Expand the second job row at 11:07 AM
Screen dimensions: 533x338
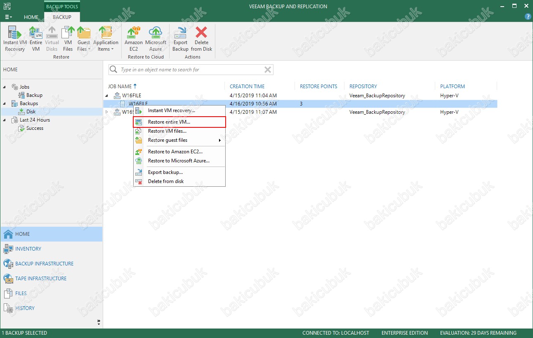pos(107,112)
